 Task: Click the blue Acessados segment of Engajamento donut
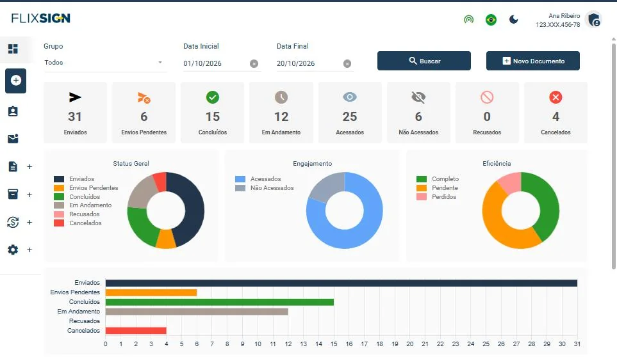point(366,232)
